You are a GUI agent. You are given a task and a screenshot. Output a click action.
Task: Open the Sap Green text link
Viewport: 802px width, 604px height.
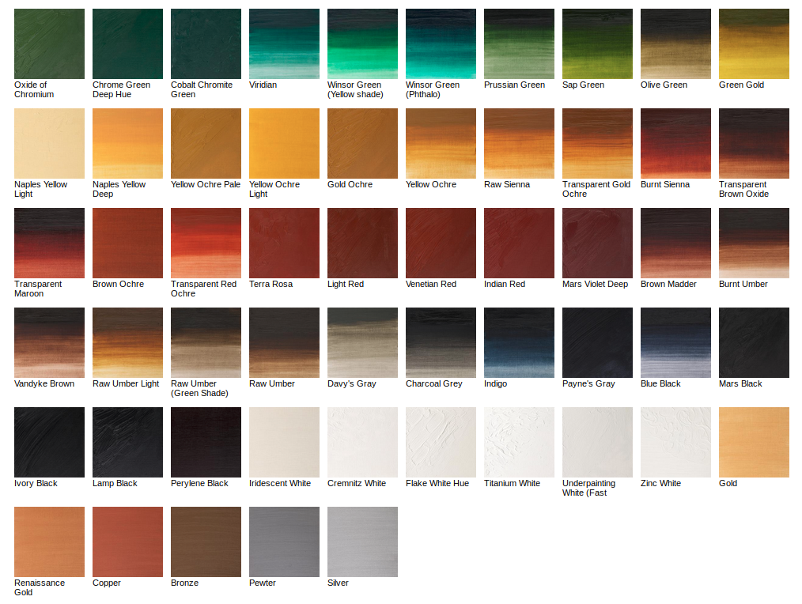(x=583, y=85)
